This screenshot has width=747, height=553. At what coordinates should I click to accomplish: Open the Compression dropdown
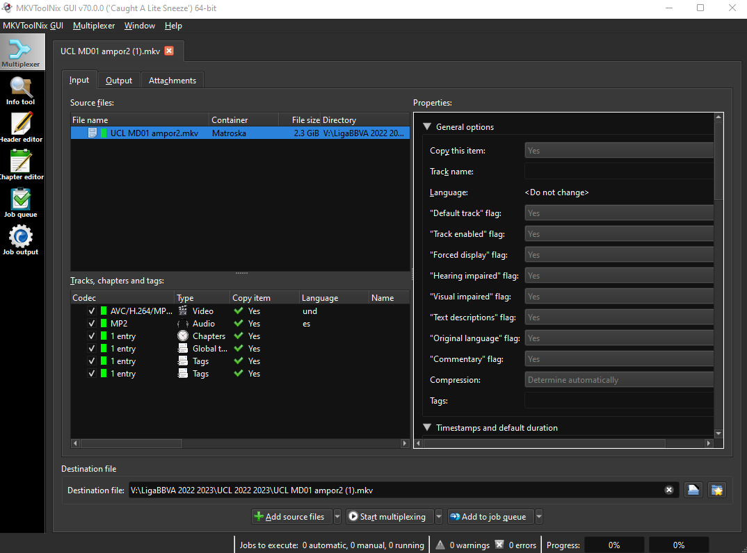(x=619, y=380)
